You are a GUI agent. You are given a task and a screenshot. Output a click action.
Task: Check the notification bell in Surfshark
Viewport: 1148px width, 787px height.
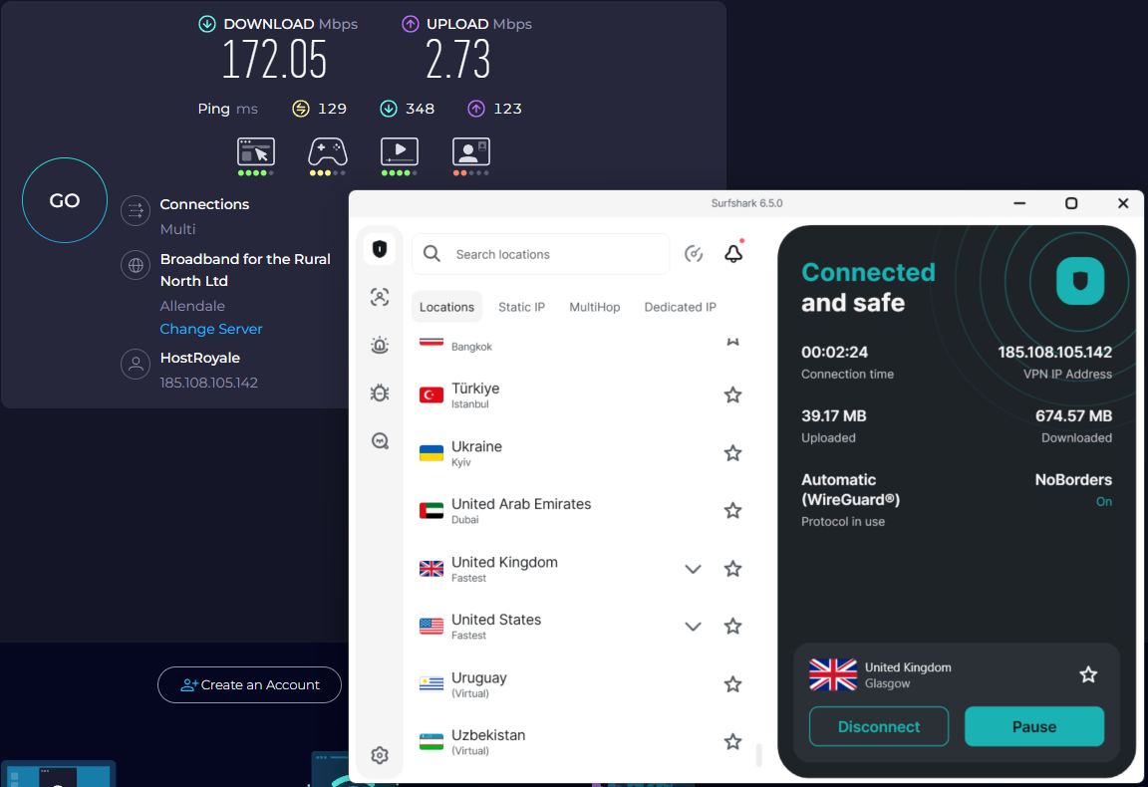pyautogui.click(x=733, y=254)
